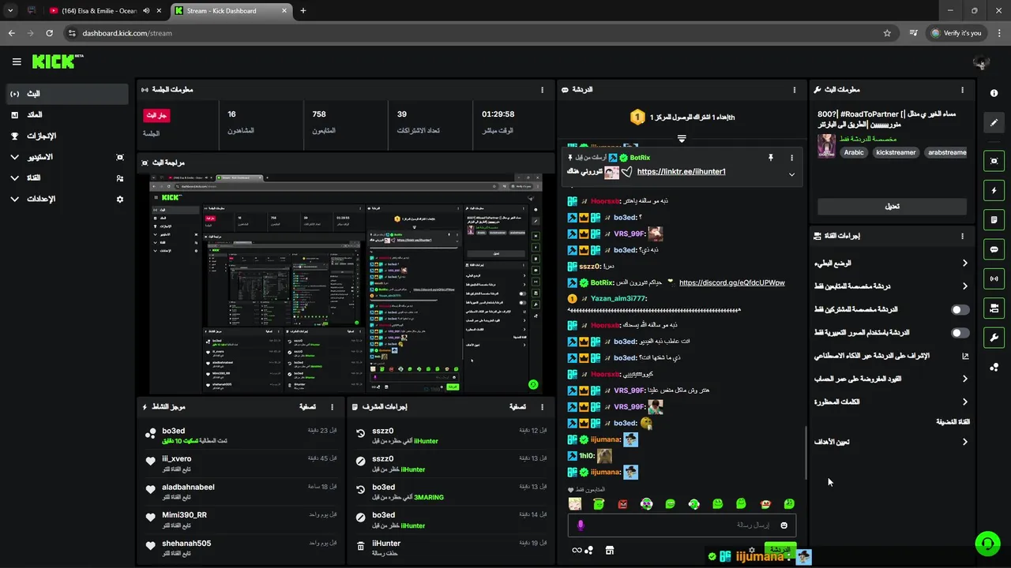Click the purple microphone icon in the message box
The width and height of the screenshot is (1011, 568).
581,525
